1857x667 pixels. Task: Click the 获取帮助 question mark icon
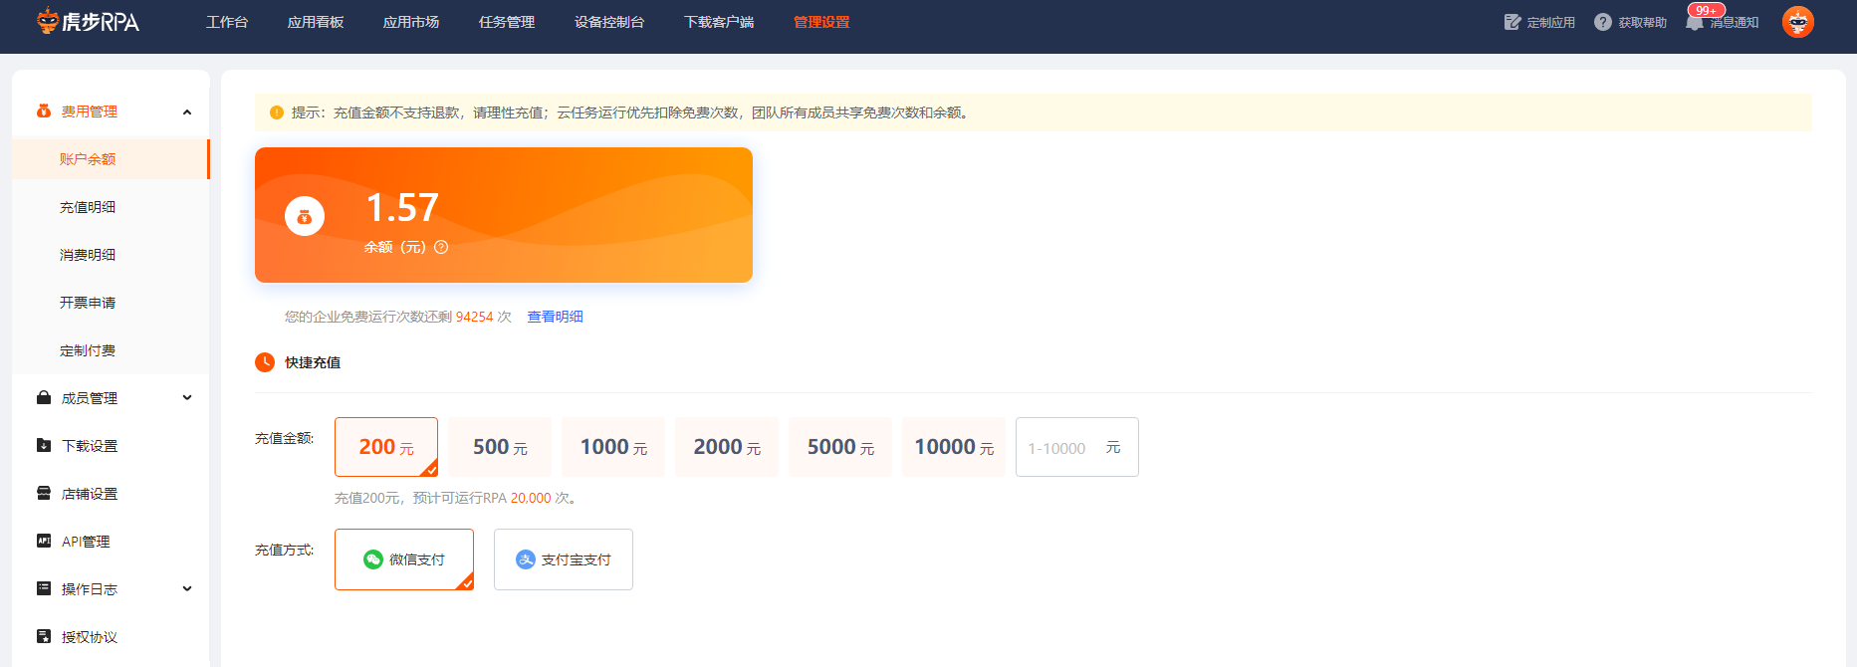pos(1603,22)
